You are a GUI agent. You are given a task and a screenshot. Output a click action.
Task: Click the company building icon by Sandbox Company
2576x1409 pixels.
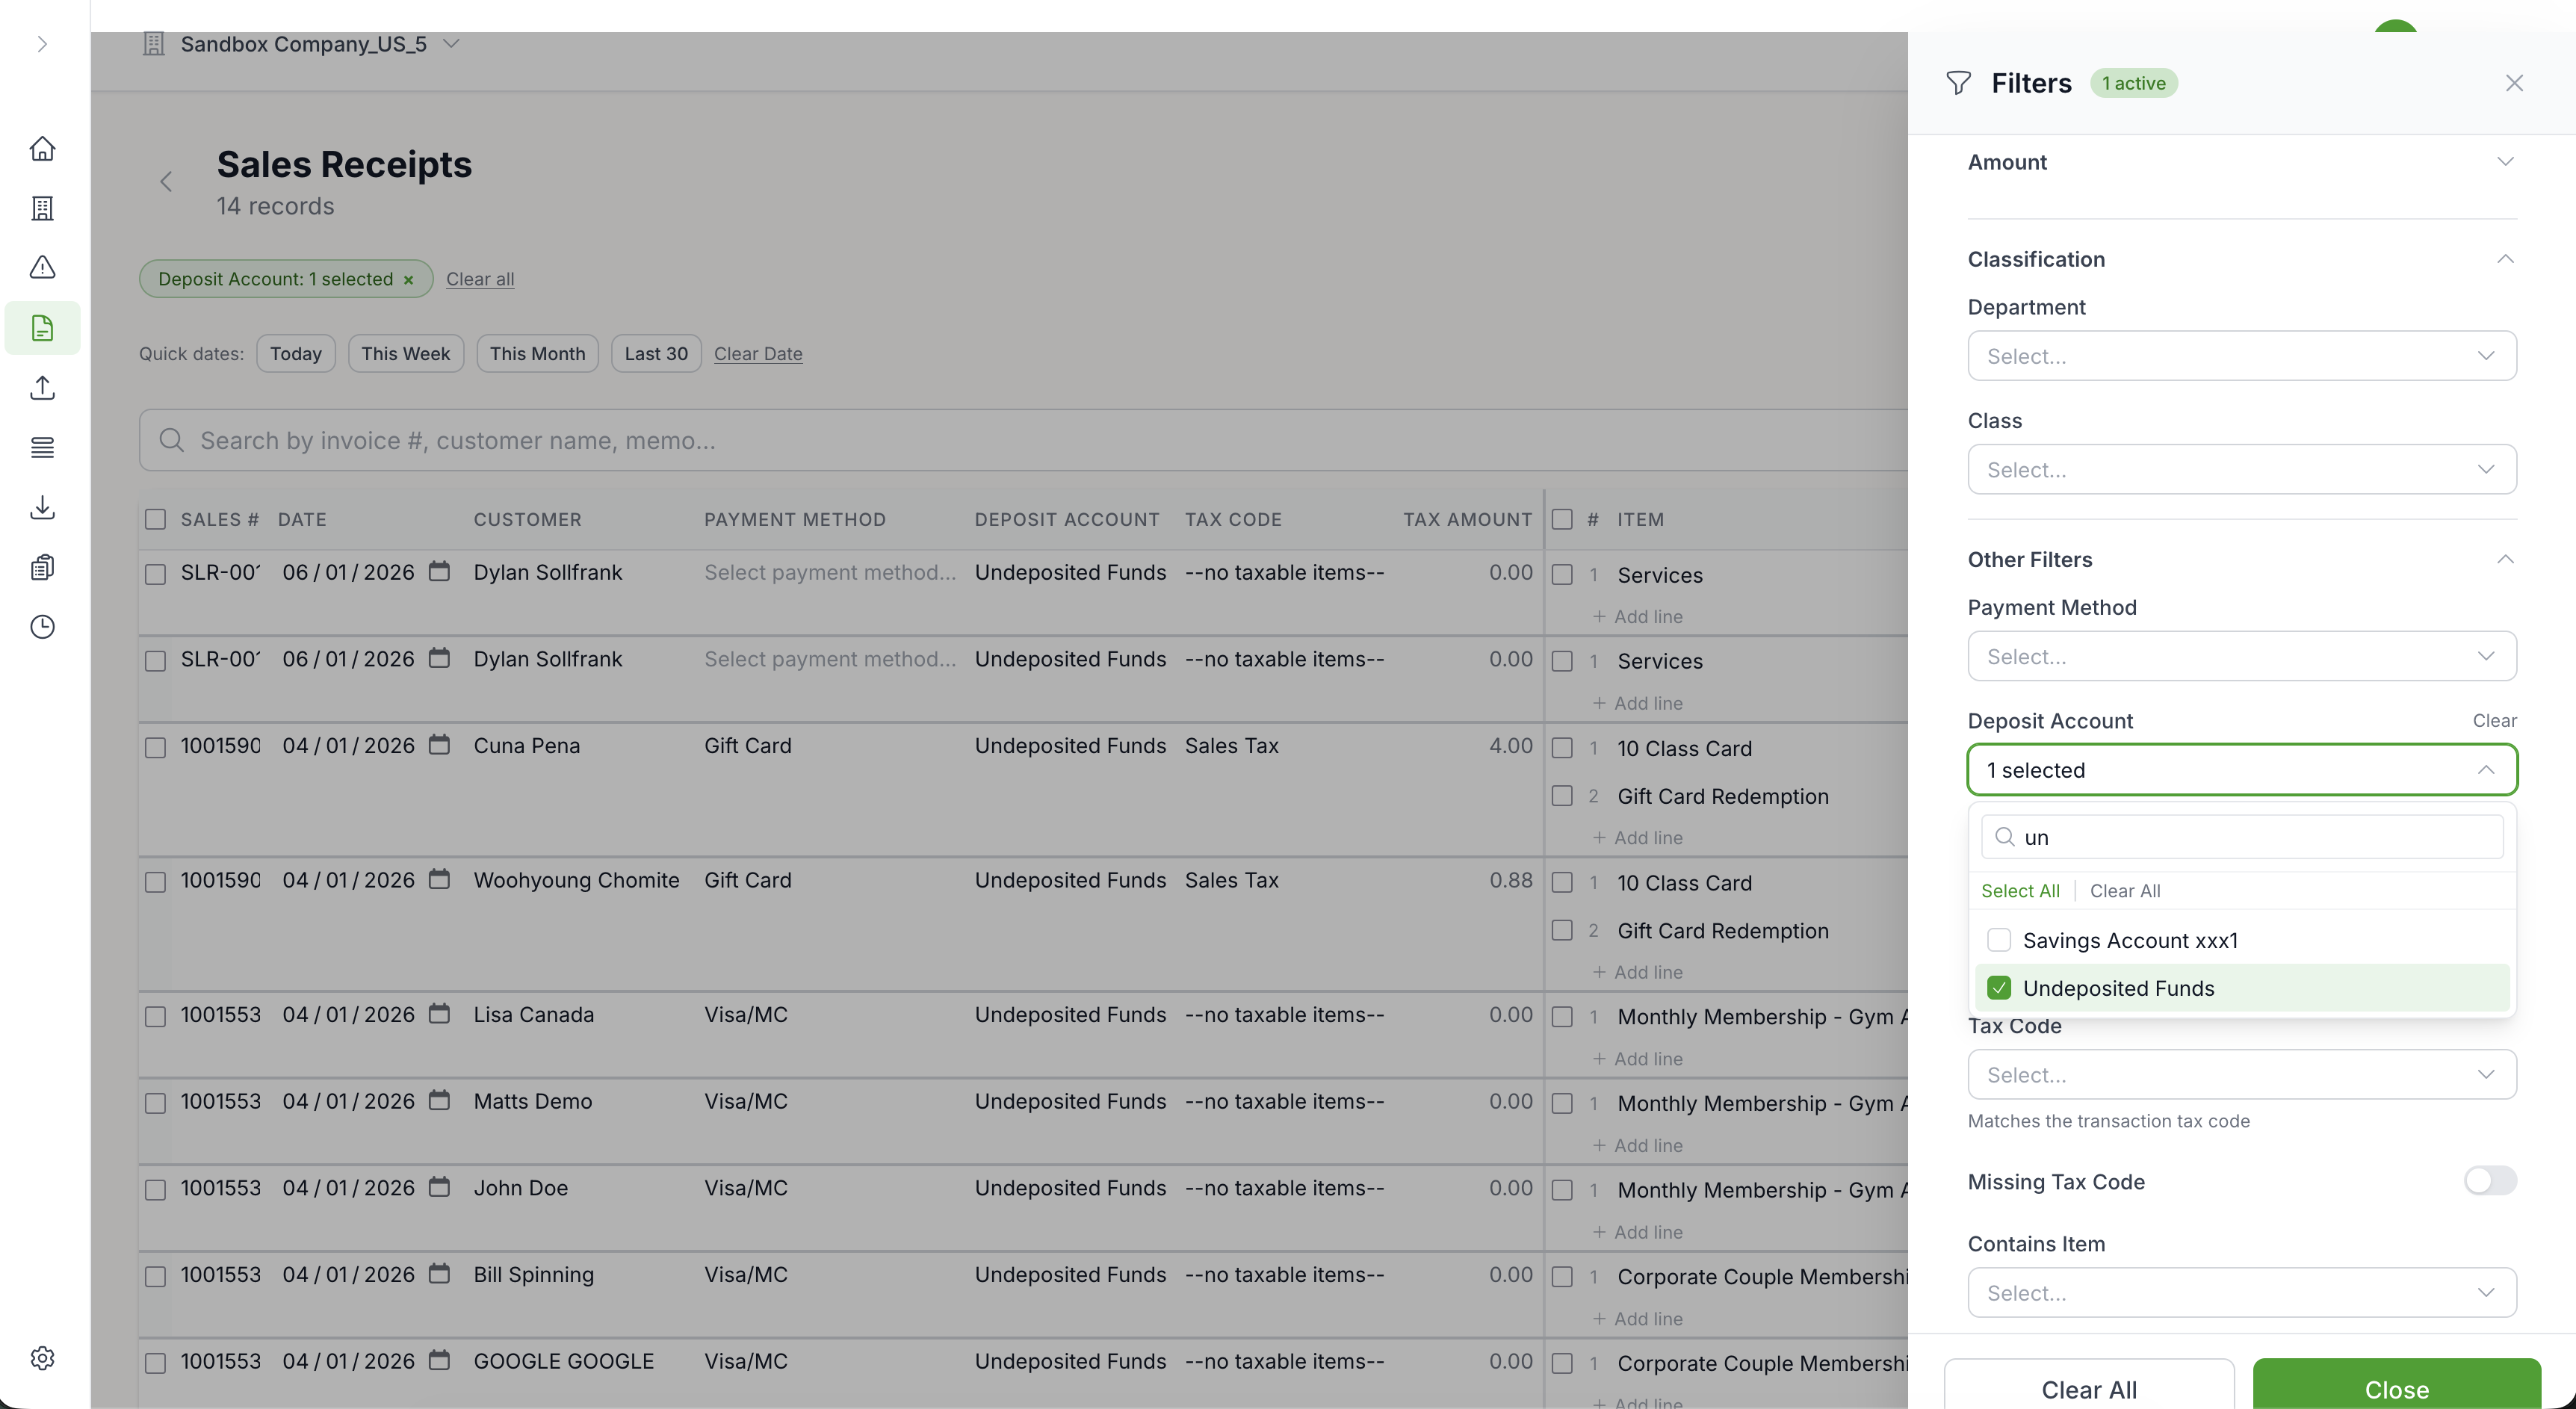point(153,44)
